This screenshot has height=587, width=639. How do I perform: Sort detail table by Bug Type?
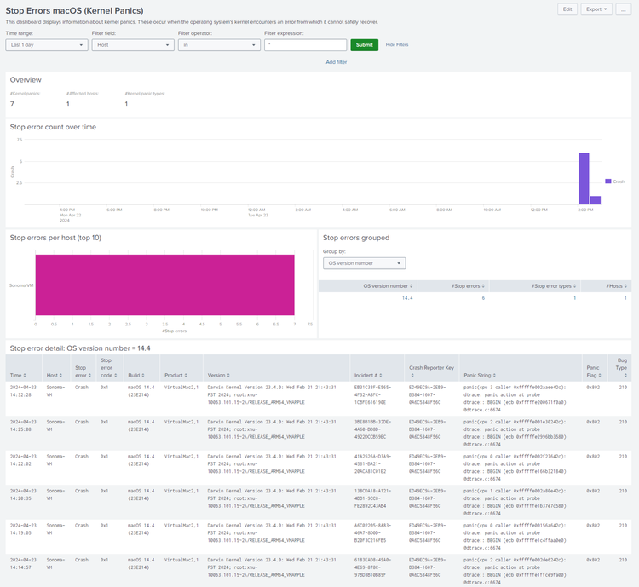[622, 368]
